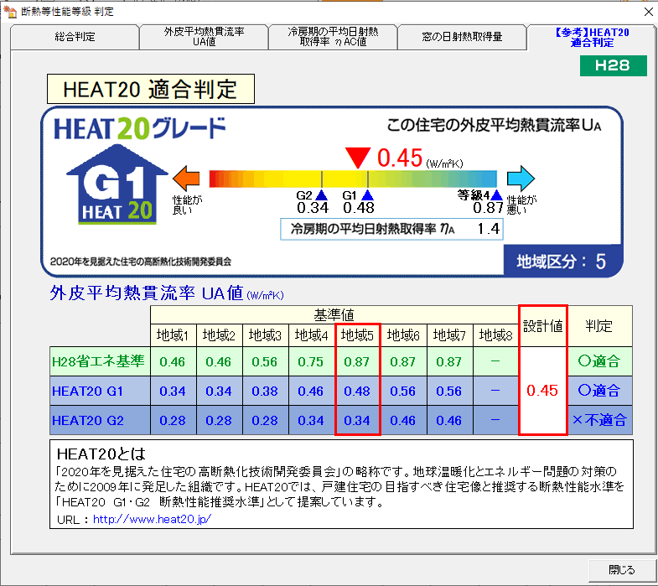Click the 0.45 UA value text in red
Screen dimensions: 658x586
(400, 158)
